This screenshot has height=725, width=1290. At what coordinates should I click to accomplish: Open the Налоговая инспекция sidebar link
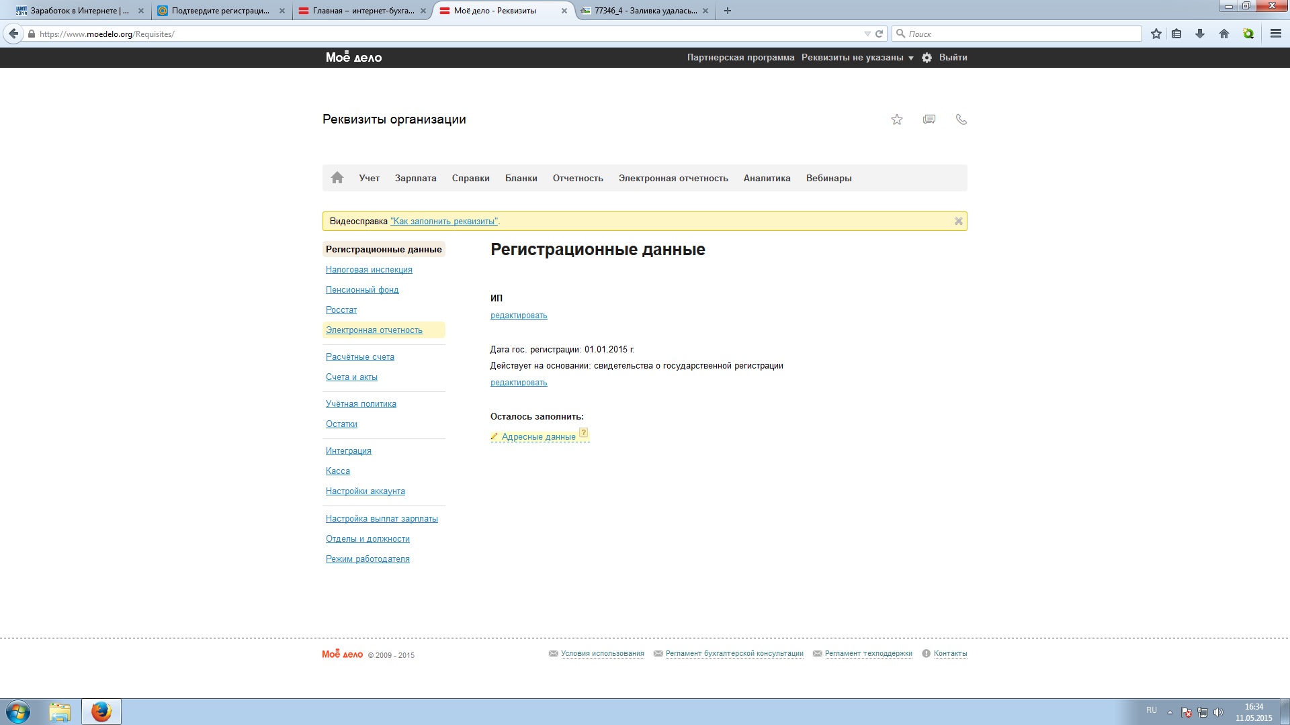369,269
